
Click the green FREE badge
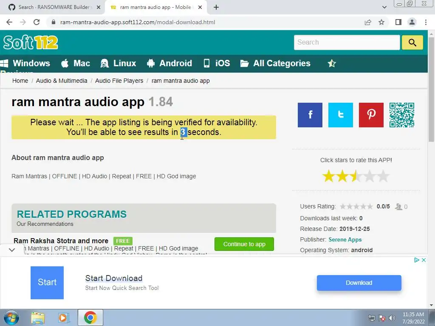click(x=123, y=241)
